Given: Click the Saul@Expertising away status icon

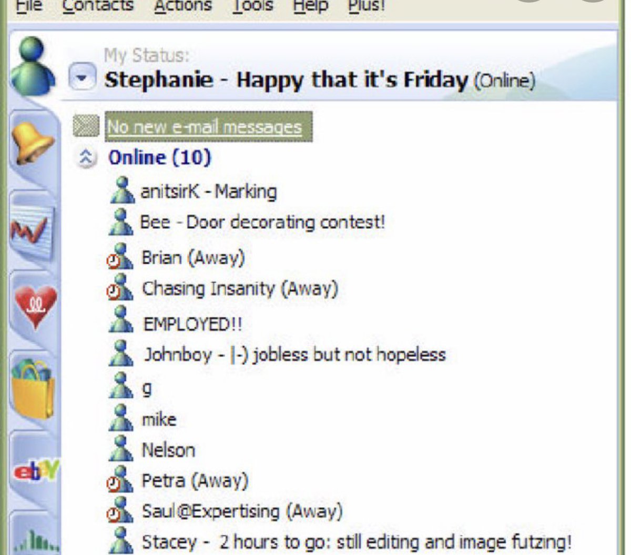Looking at the screenshot, I should pyautogui.click(x=120, y=510).
